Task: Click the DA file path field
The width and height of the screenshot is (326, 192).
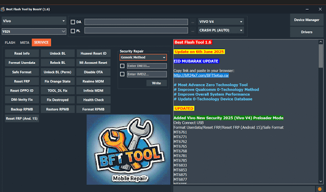Action: pos(136,22)
